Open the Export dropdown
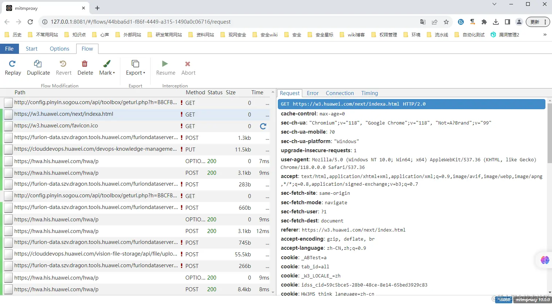This screenshot has width=552, height=304. 135,68
